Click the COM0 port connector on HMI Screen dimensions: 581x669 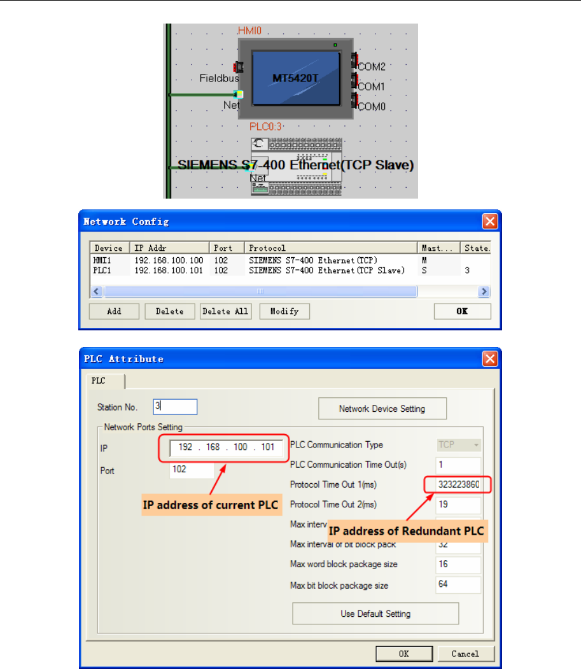coord(354,101)
